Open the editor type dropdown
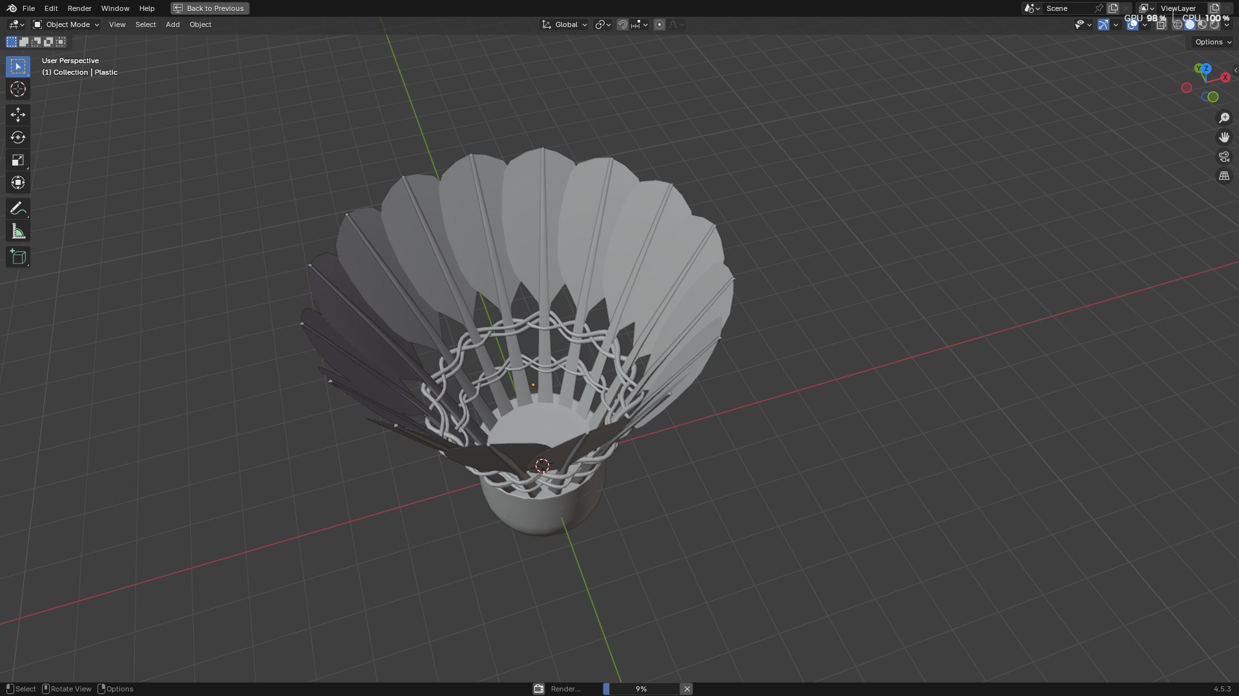Image resolution: width=1239 pixels, height=696 pixels. 16,24
